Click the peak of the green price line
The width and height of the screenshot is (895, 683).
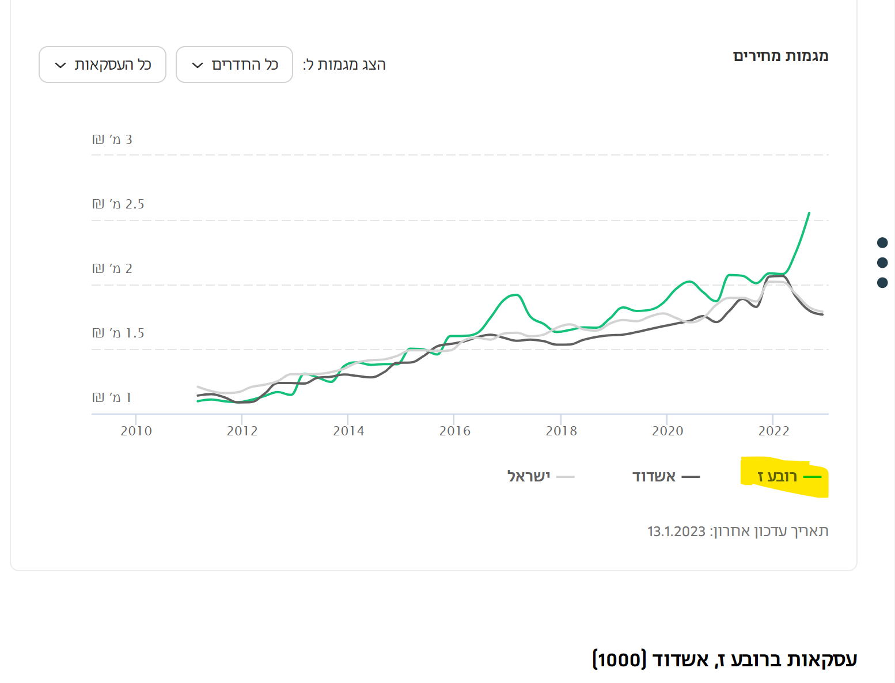[809, 213]
